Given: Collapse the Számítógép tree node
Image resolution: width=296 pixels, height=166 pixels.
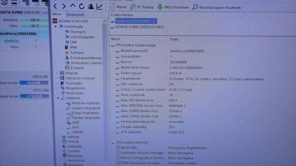Looking at the screenshot, I should 55,26.
